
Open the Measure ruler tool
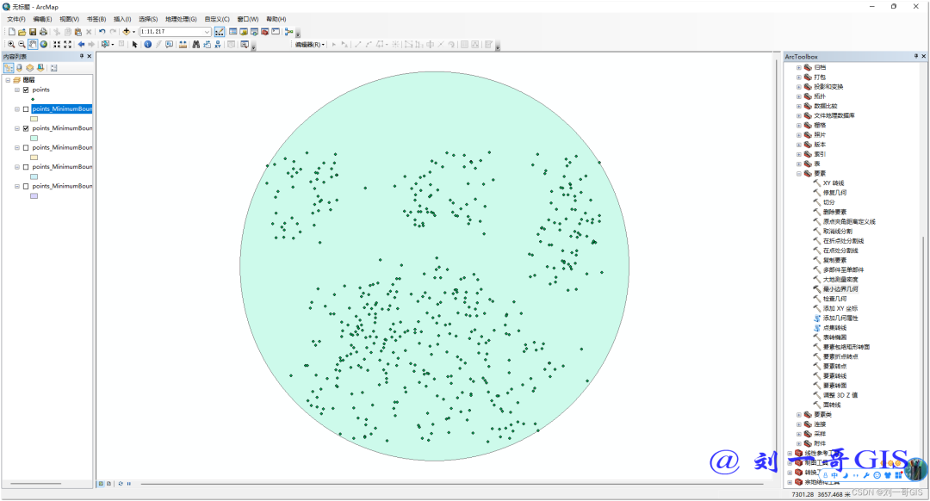click(183, 45)
